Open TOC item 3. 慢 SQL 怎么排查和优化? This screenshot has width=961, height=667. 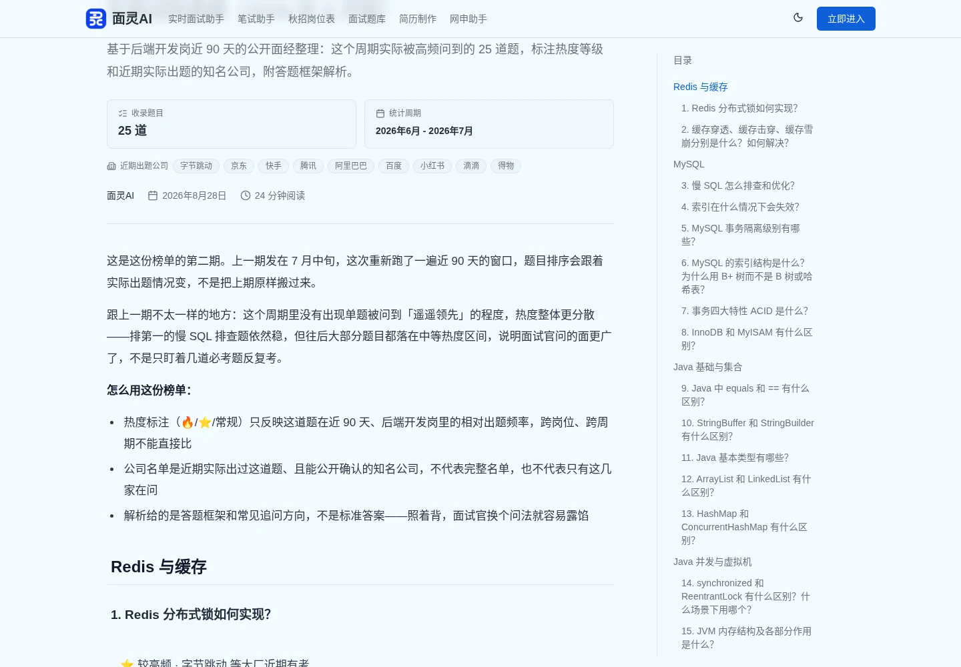click(x=738, y=185)
